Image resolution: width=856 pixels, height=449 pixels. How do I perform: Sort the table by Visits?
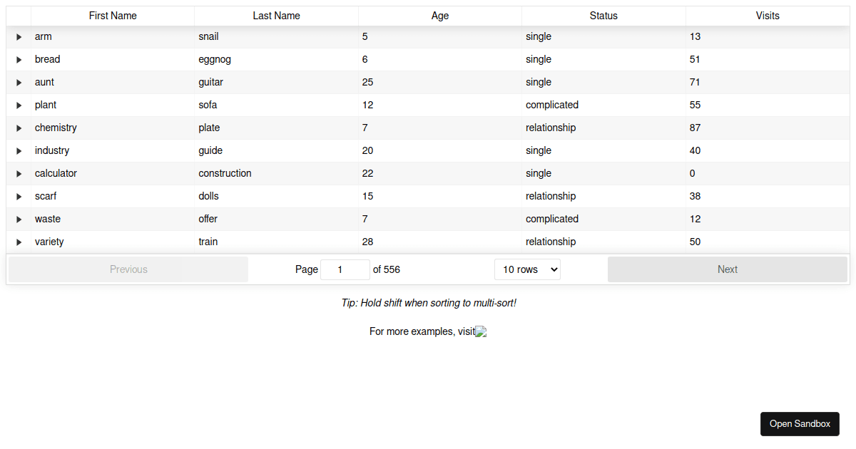[x=767, y=16]
